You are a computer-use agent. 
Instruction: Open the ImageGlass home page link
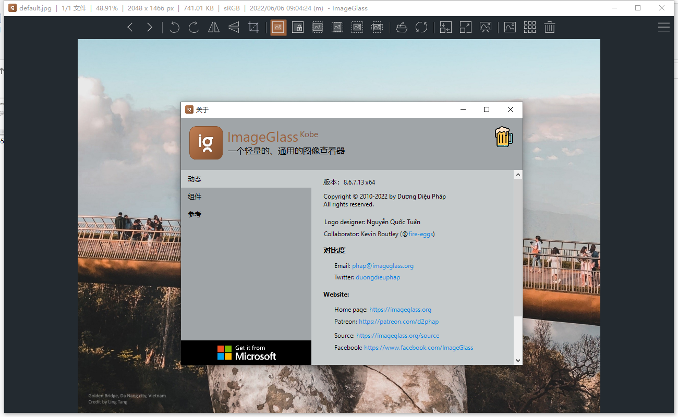(400, 309)
